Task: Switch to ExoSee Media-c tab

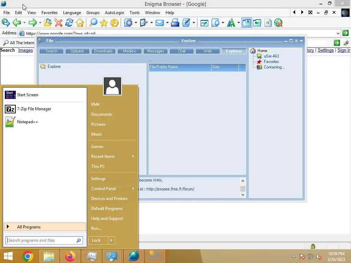Action: pos(130,51)
